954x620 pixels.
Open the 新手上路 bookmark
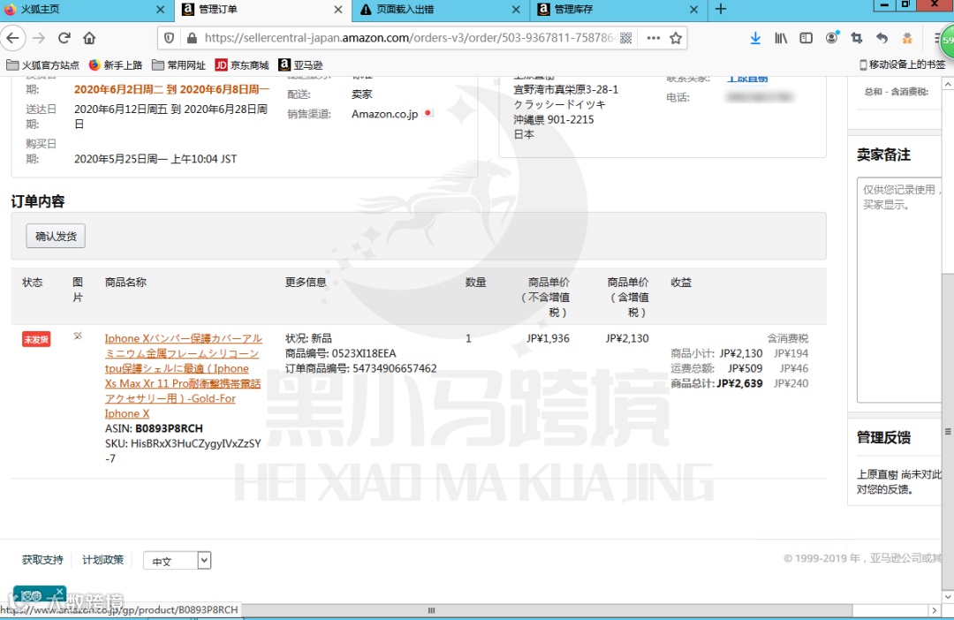[x=116, y=65]
